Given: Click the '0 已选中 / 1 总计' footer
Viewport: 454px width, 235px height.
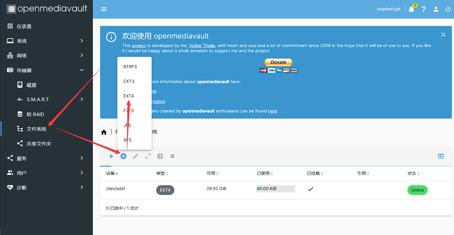Looking at the screenshot, I should (x=122, y=208).
